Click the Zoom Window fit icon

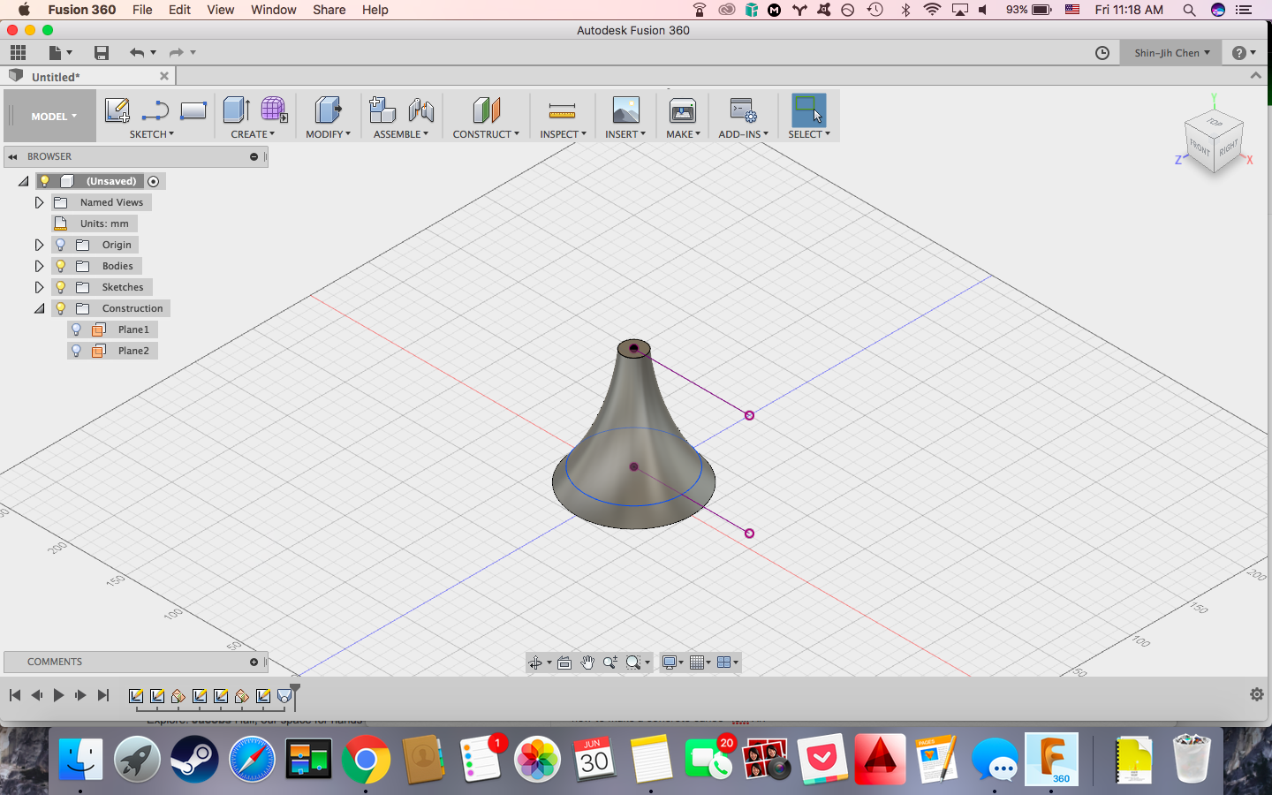(633, 662)
